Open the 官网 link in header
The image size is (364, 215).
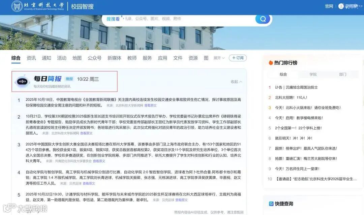pos(329,6)
